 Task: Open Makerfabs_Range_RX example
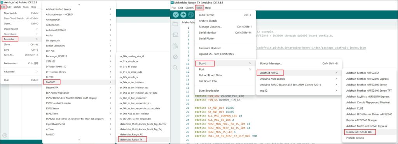(x=143, y=134)
